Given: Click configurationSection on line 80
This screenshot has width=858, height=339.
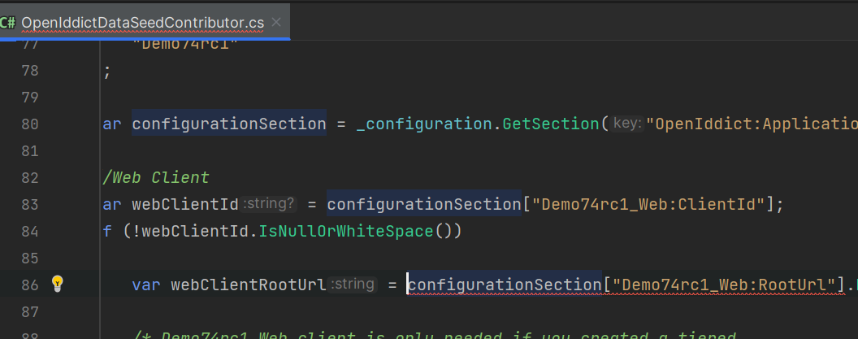Looking at the screenshot, I should point(228,124).
